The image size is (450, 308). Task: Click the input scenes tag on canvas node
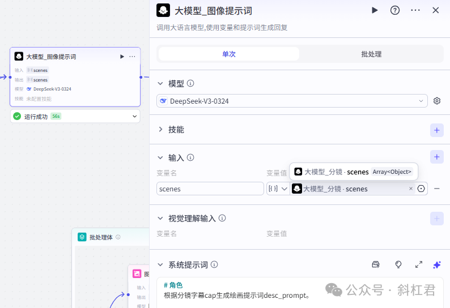37,70
